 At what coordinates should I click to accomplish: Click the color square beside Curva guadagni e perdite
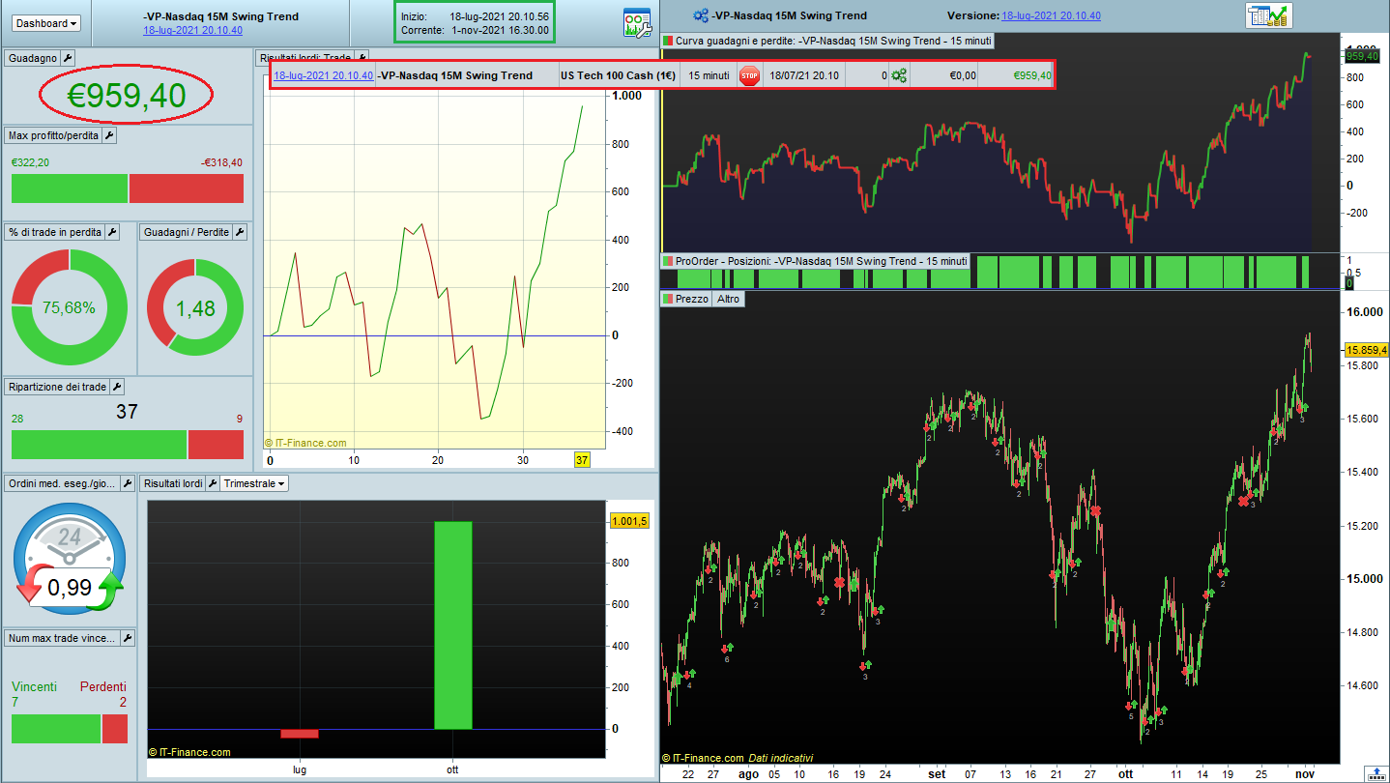(668, 41)
